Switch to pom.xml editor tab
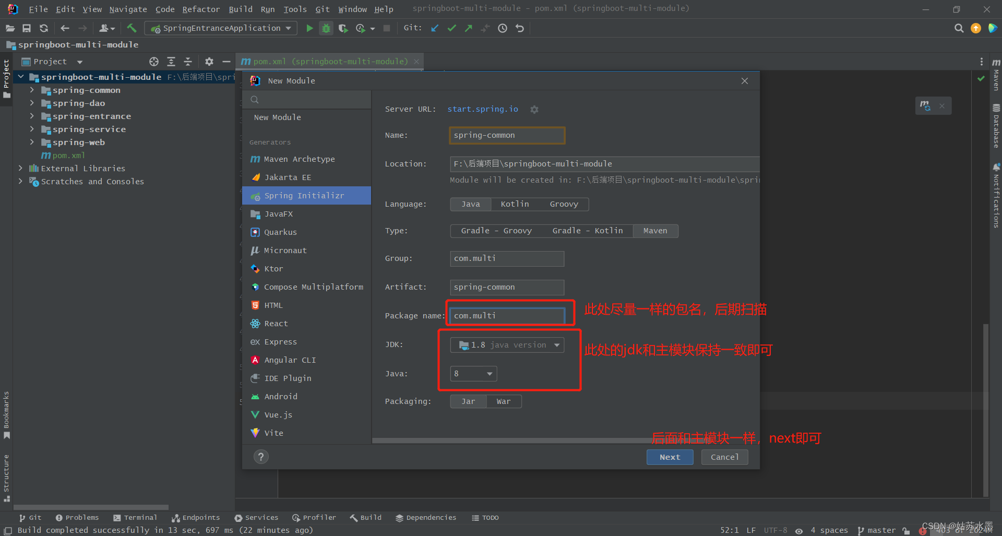The width and height of the screenshot is (1002, 536). (330, 62)
